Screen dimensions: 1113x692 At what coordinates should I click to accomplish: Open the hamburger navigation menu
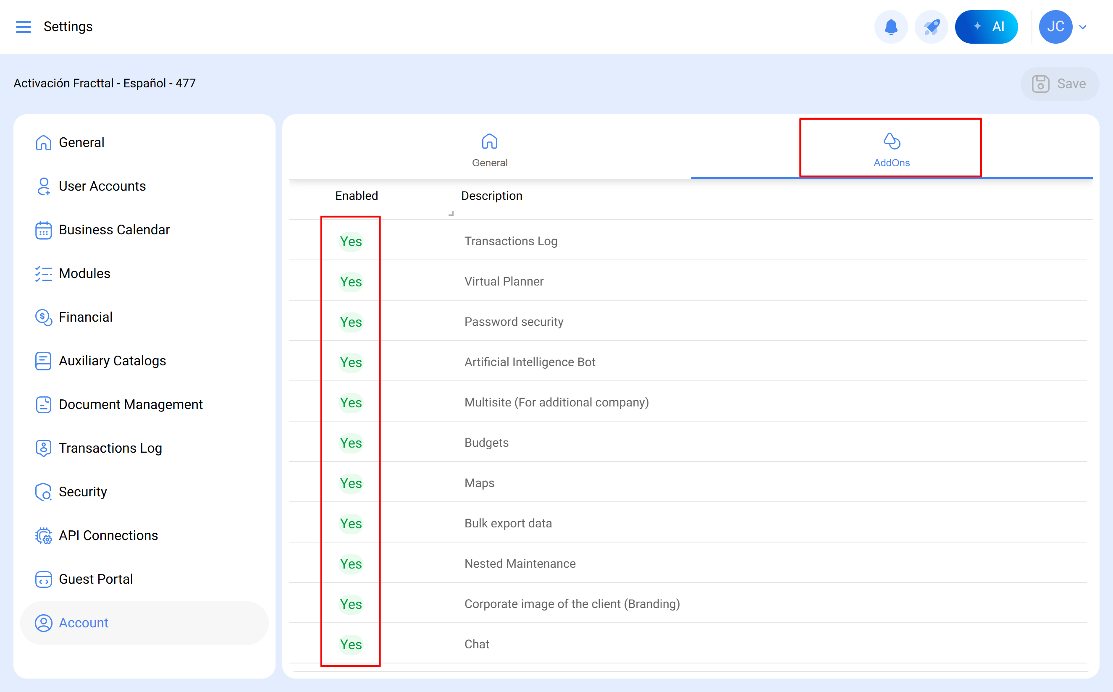click(24, 26)
